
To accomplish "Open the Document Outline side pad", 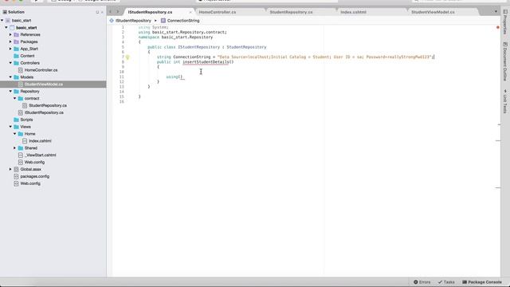I will point(505,61).
